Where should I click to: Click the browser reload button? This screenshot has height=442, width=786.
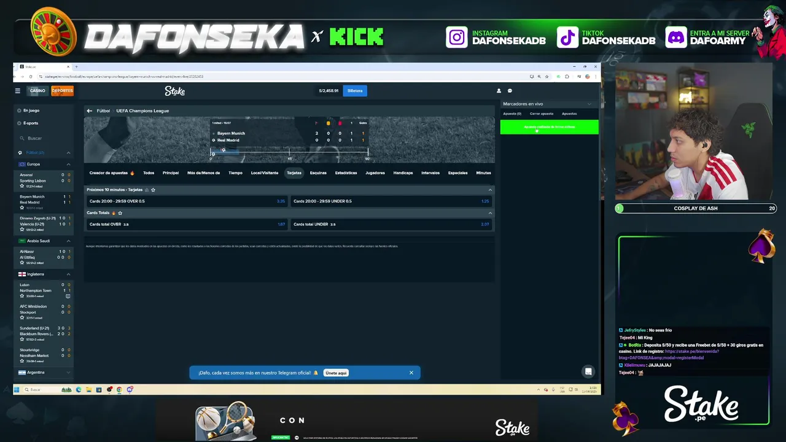click(31, 77)
